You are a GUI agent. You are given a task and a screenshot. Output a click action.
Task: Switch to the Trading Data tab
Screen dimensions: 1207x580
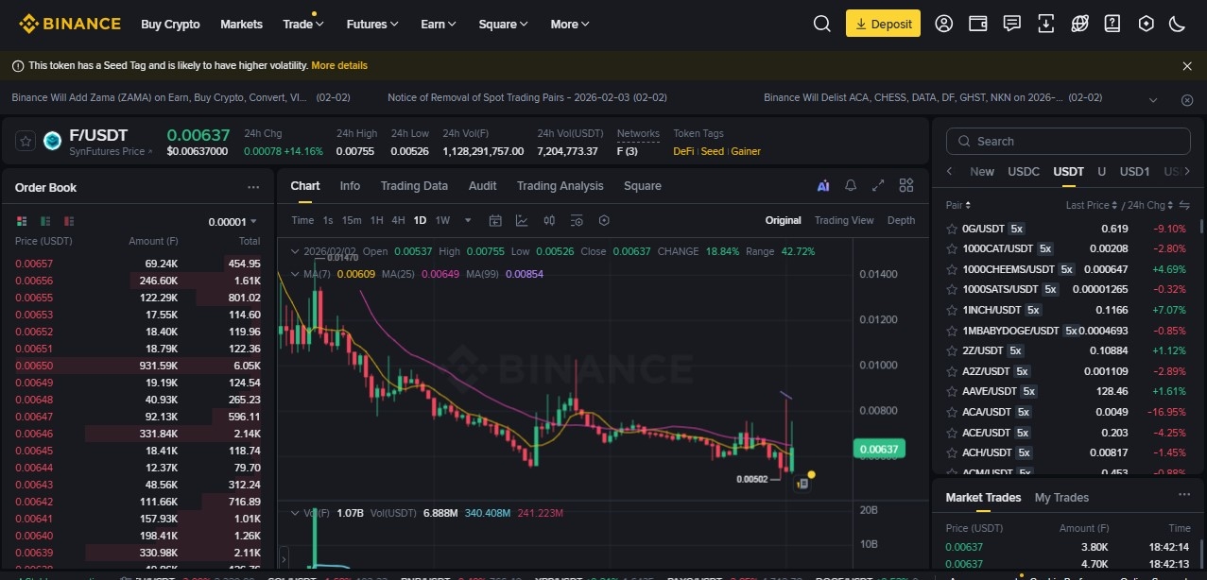pyautogui.click(x=414, y=185)
